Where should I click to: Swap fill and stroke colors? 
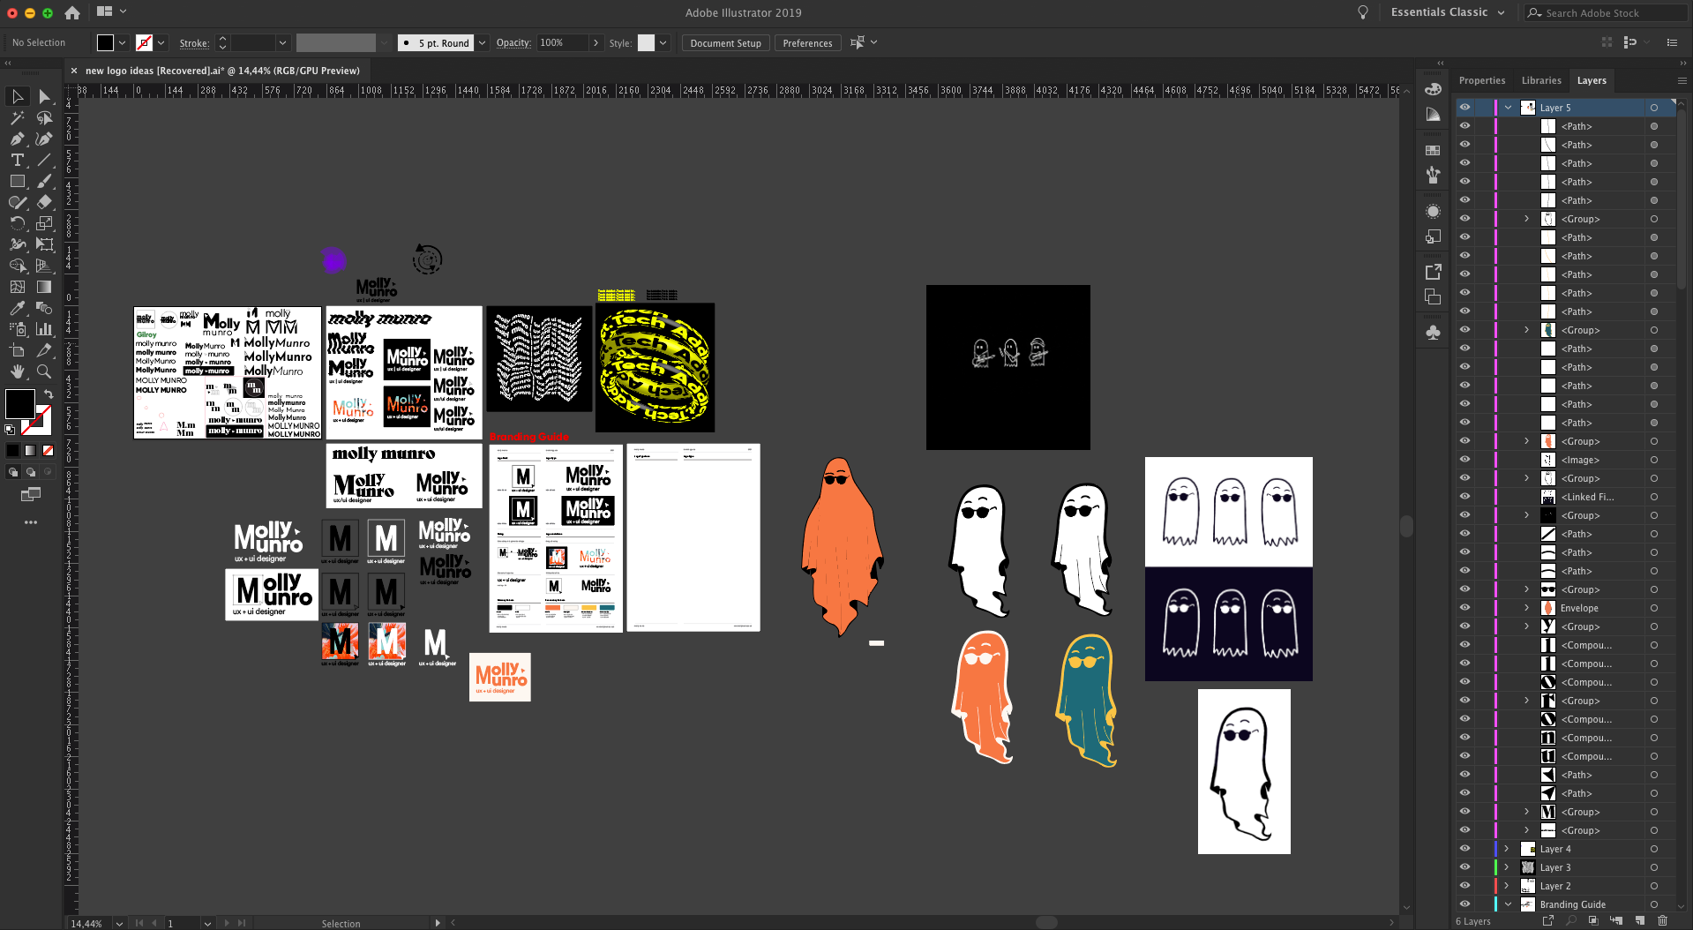49,394
